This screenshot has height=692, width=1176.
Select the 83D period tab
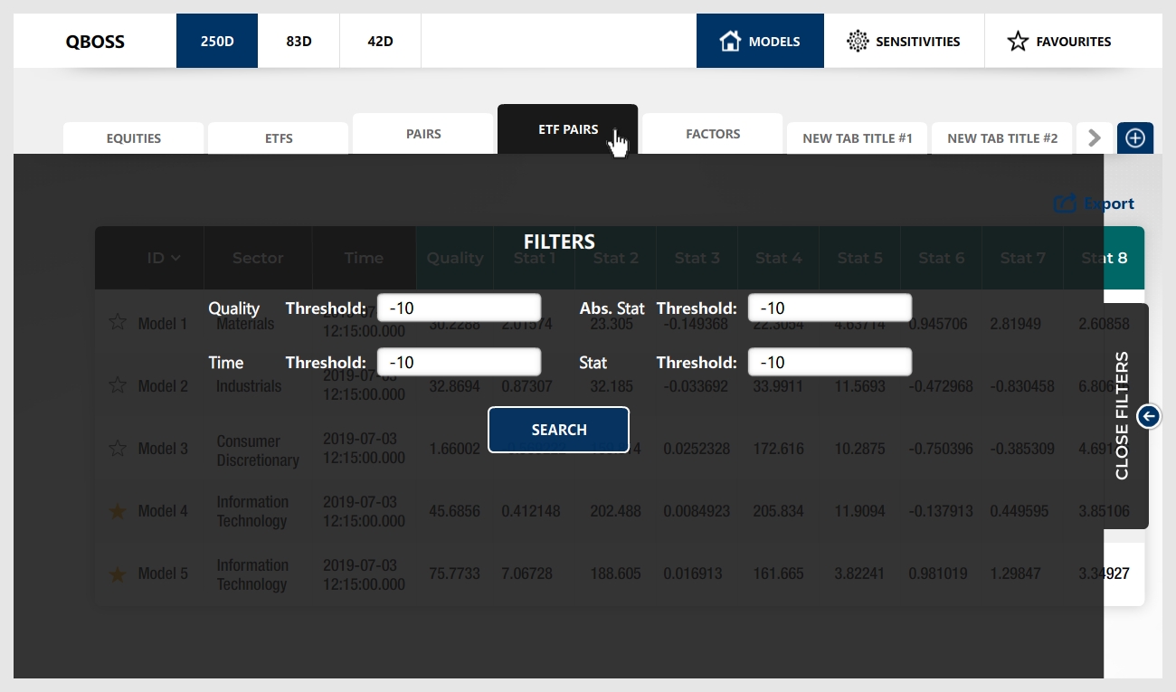[x=299, y=41]
